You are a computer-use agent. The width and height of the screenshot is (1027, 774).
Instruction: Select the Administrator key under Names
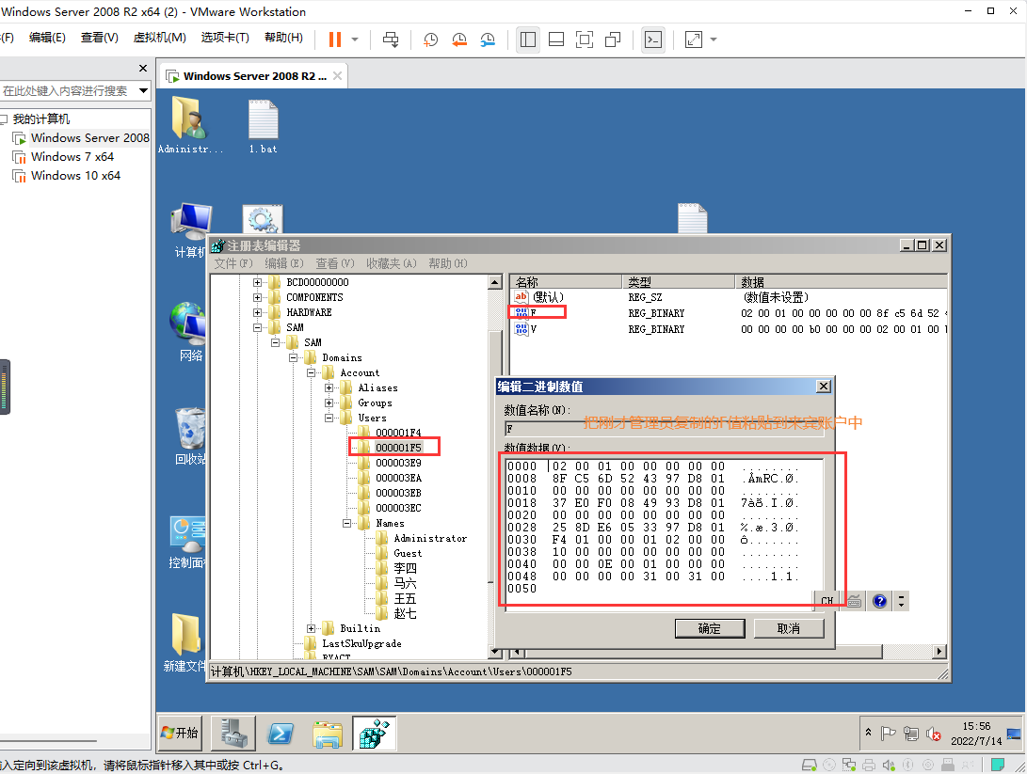pos(430,539)
